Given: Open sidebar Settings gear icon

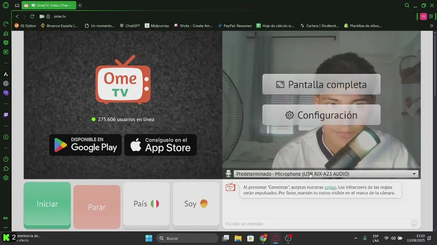Looking at the screenshot, I should point(5,178).
